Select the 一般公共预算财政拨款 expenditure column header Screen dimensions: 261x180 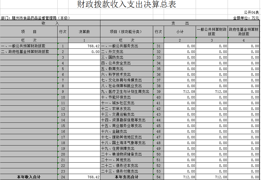coord(212,32)
